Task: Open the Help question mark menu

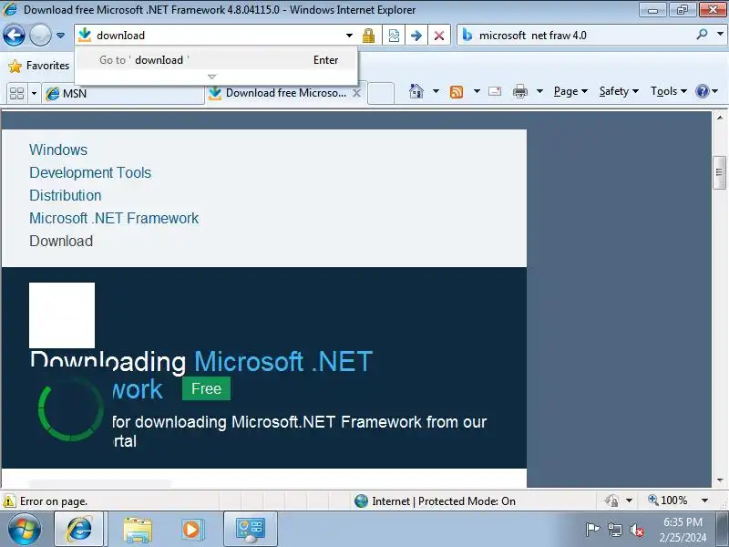Action: (706, 91)
